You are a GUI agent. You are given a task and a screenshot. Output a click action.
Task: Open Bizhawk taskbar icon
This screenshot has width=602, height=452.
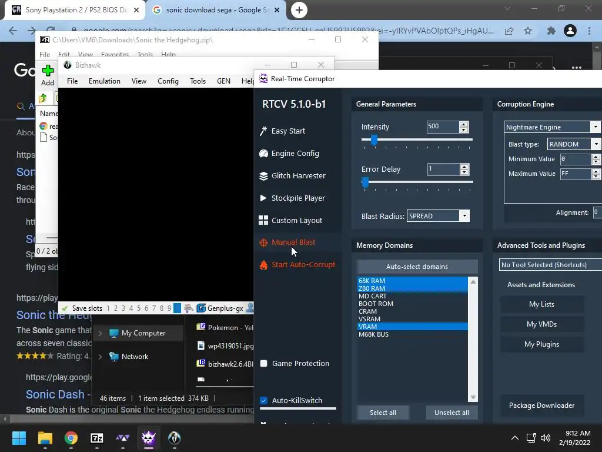coord(174,438)
